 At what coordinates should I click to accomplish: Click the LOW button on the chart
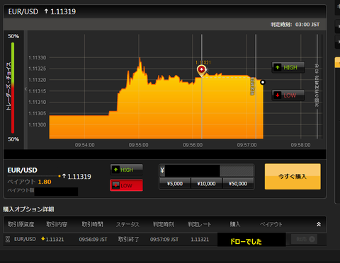tap(288, 95)
